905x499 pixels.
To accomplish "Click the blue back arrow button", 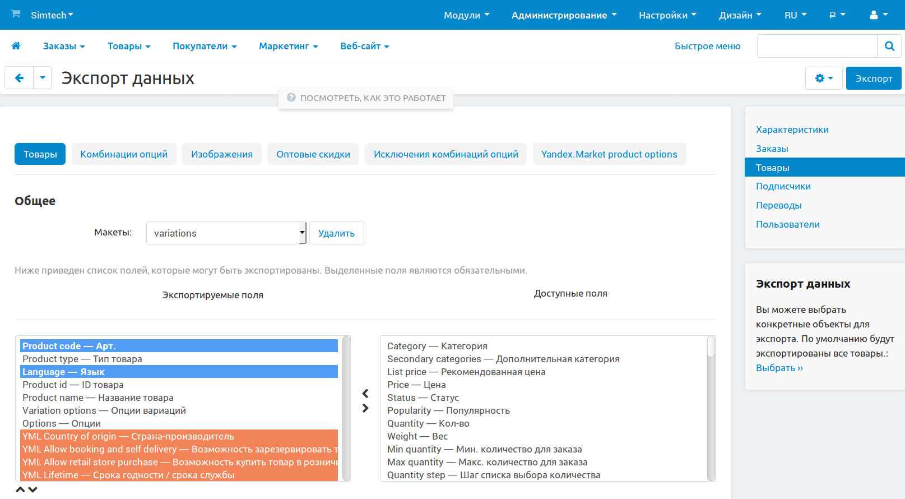I will coord(19,78).
